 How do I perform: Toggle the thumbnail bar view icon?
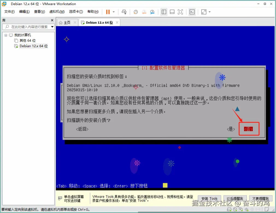(172, 12)
